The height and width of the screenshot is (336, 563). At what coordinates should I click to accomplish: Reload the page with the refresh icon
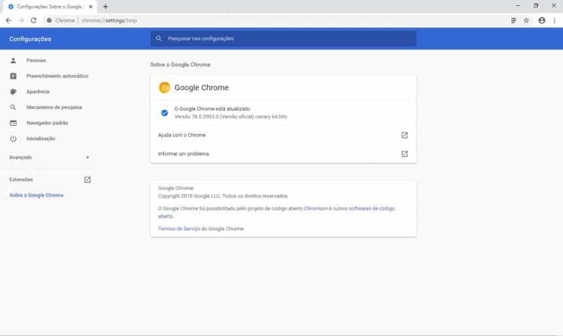click(x=34, y=20)
